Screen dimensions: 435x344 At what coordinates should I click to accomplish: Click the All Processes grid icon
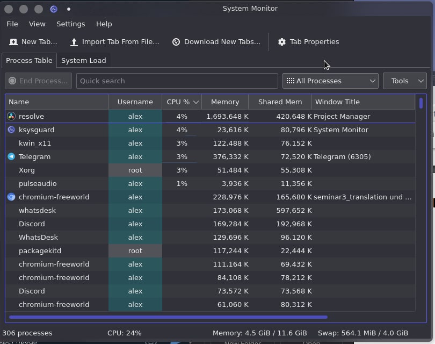click(290, 81)
